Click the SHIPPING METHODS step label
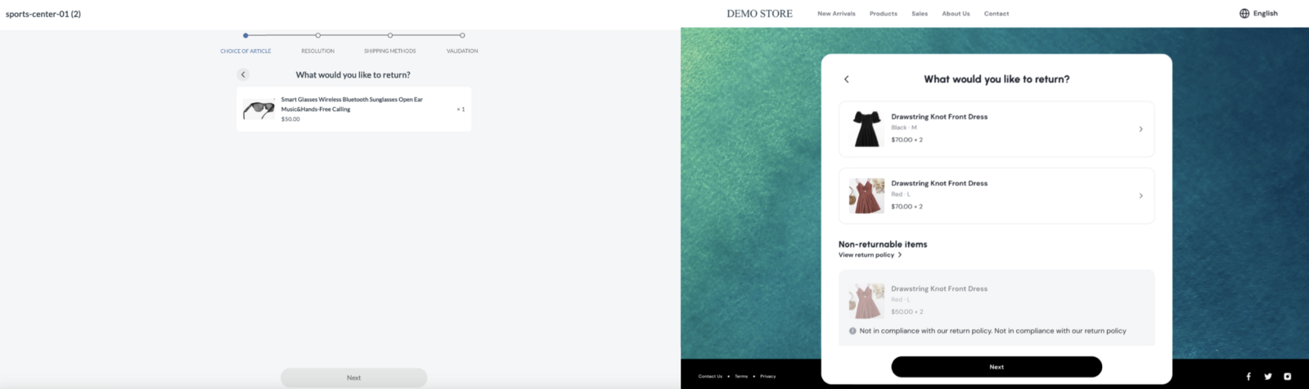The width and height of the screenshot is (1309, 389). [390, 51]
